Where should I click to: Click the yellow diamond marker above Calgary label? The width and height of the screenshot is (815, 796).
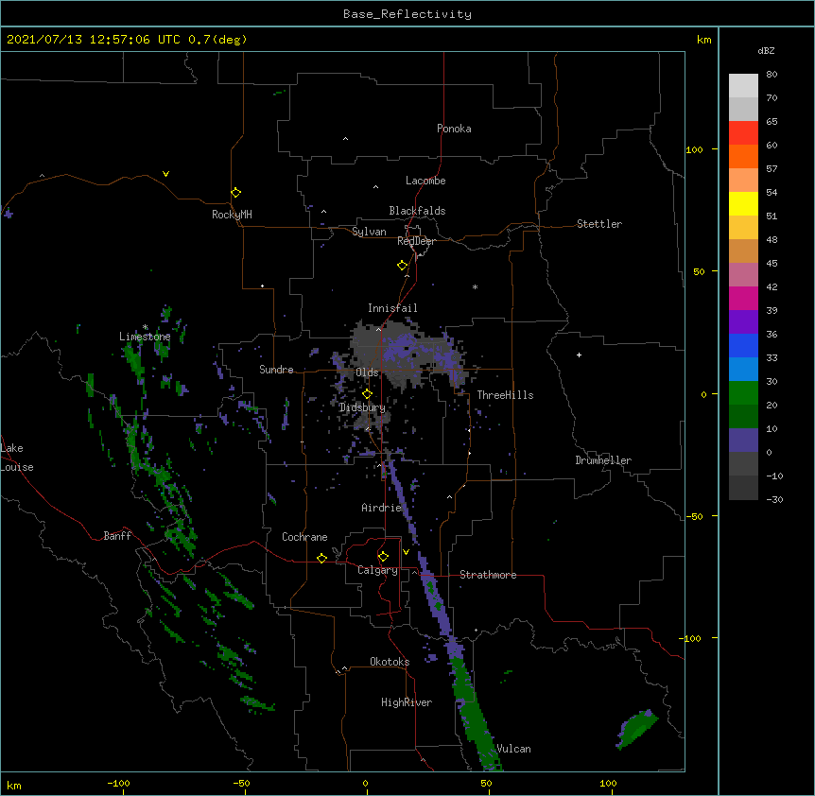click(383, 557)
